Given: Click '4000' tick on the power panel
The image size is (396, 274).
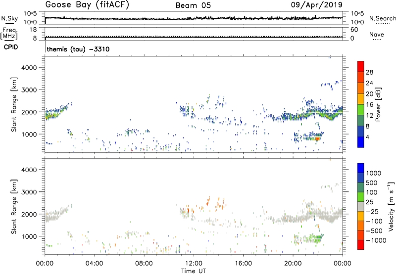Looking at the screenshot, I should pyautogui.click(x=29, y=68).
